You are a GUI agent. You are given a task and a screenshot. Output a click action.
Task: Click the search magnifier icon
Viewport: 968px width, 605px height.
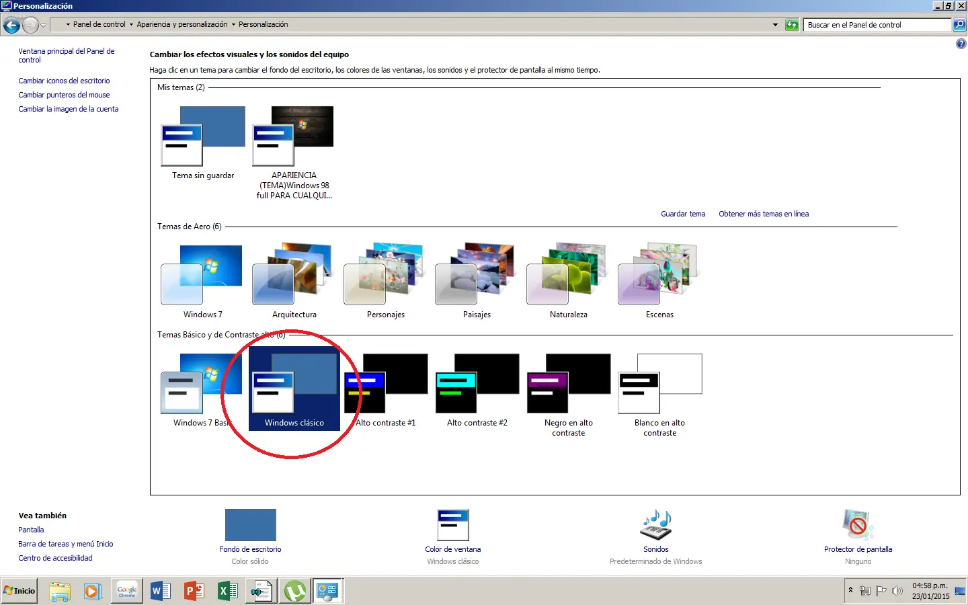pyautogui.click(x=959, y=25)
